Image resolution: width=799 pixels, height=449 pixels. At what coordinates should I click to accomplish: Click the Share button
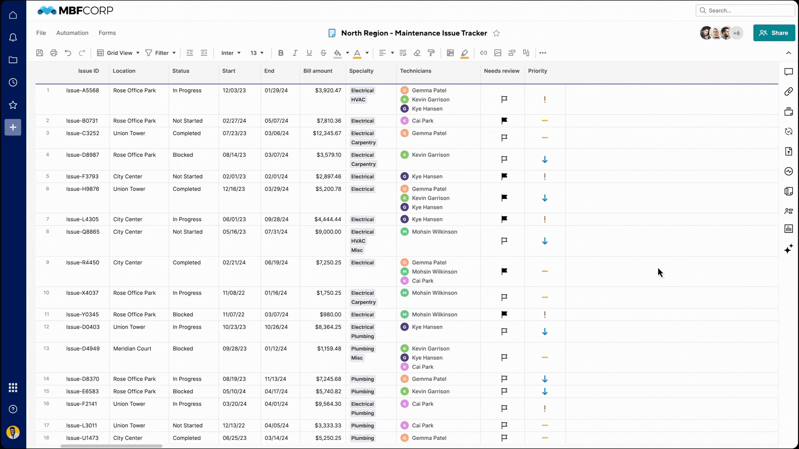click(774, 33)
